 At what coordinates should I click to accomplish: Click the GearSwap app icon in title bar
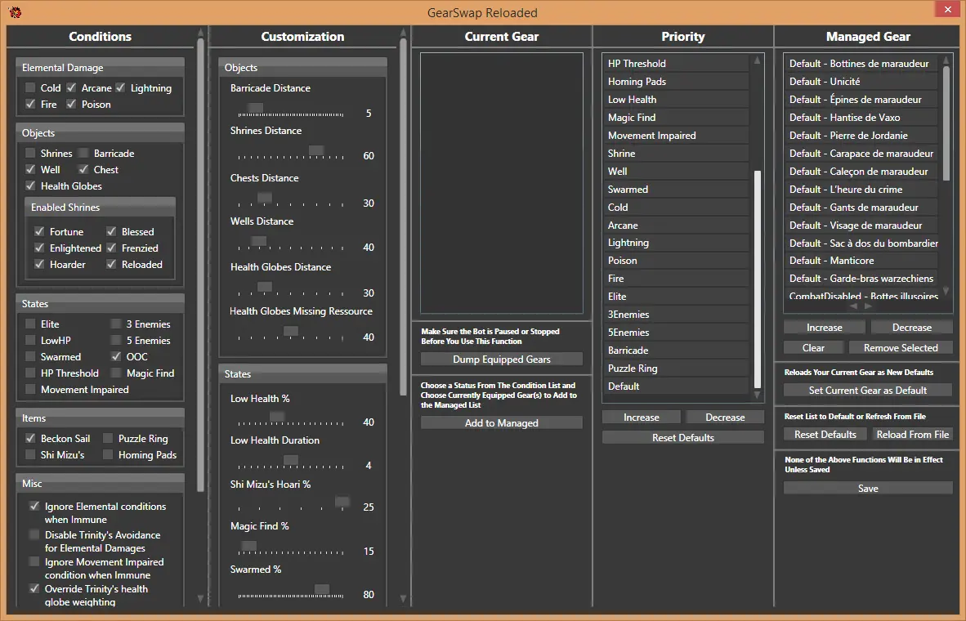(15, 11)
